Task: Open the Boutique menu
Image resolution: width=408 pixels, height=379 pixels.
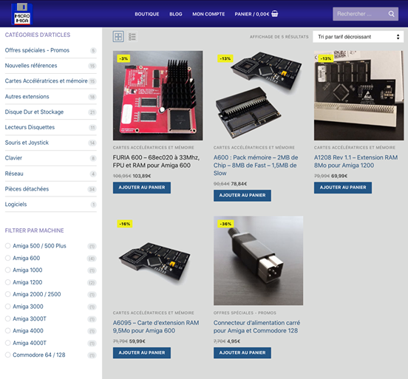Action: 147,14
